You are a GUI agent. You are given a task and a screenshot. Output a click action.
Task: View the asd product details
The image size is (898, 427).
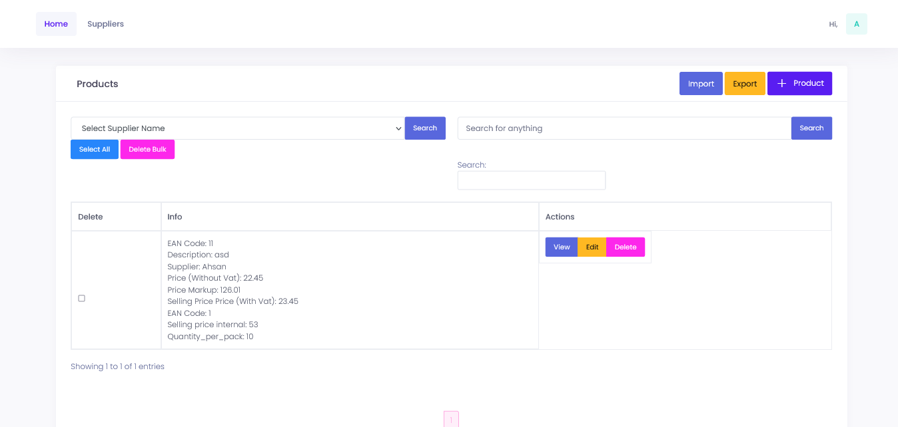tap(562, 247)
